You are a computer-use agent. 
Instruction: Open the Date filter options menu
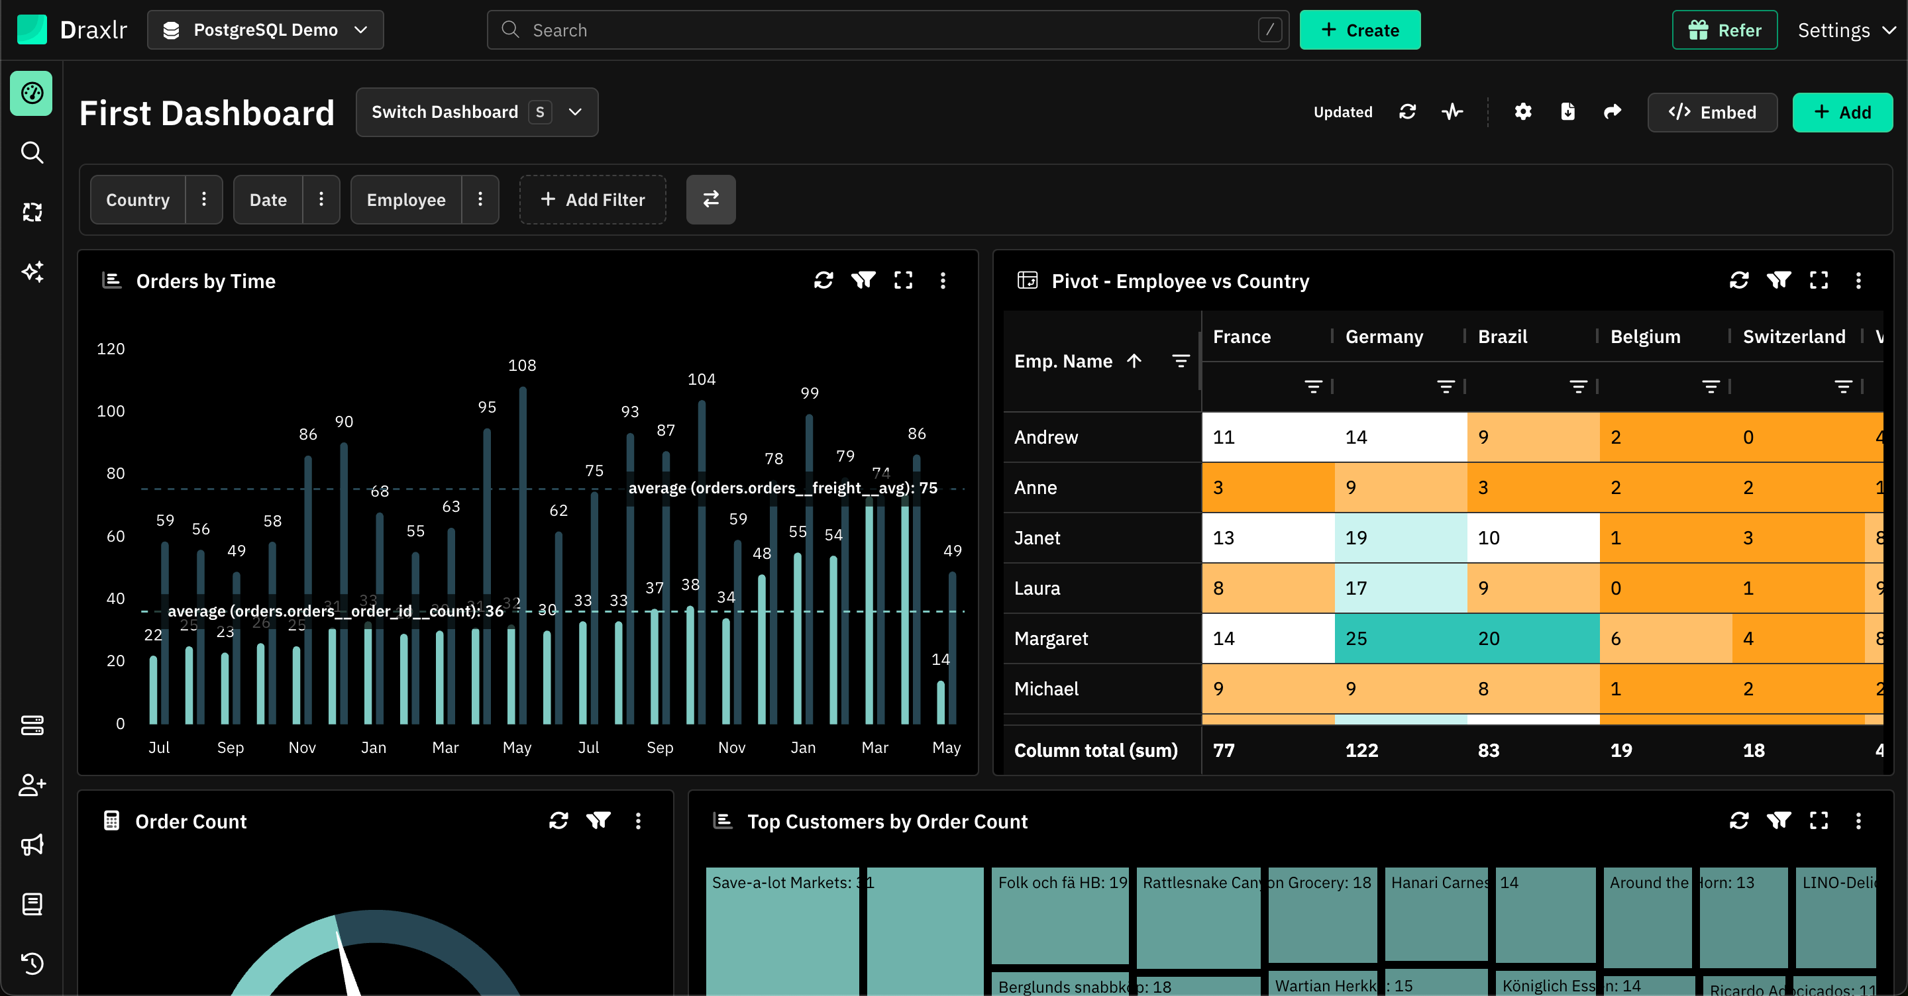coord(321,199)
